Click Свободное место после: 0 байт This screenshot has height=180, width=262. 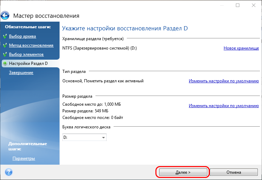point(93,118)
